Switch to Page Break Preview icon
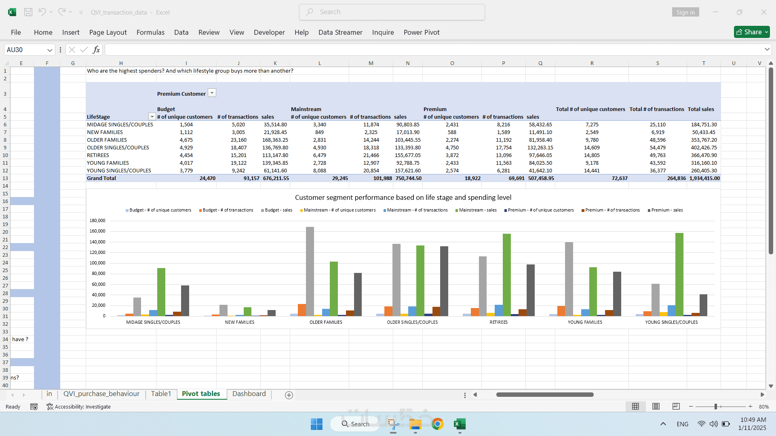 point(676,407)
